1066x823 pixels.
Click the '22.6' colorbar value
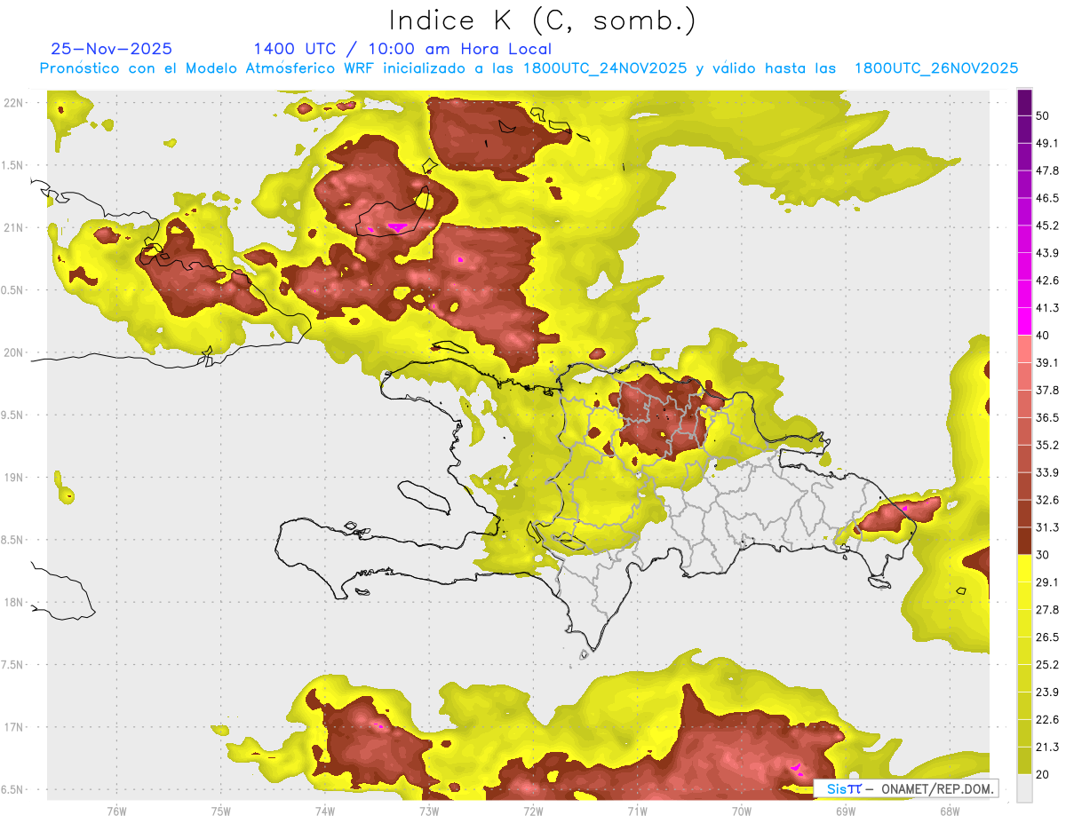1046,720
